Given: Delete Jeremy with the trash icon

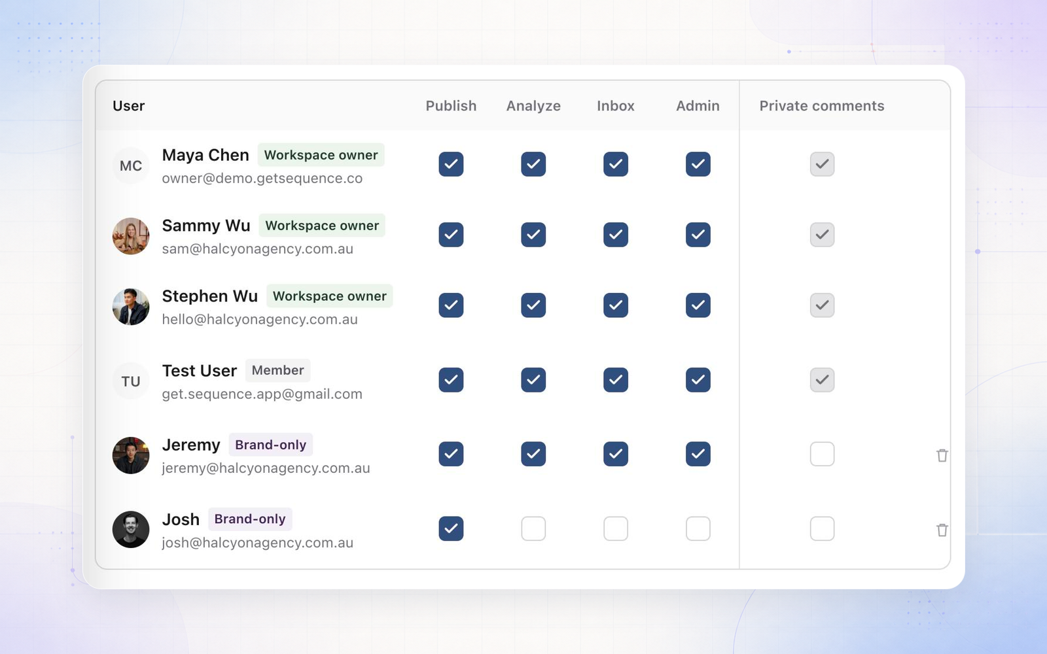Looking at the screenshot, I should click(942, 455).
